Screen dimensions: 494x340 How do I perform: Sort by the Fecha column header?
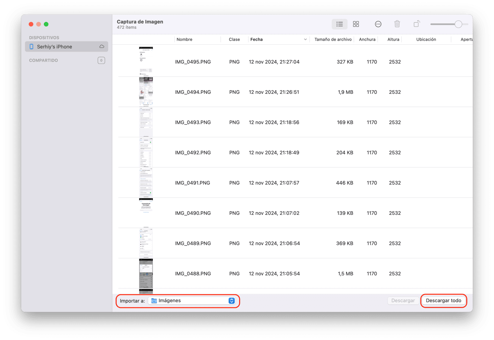pyautogui.click(x=256, y=39)
